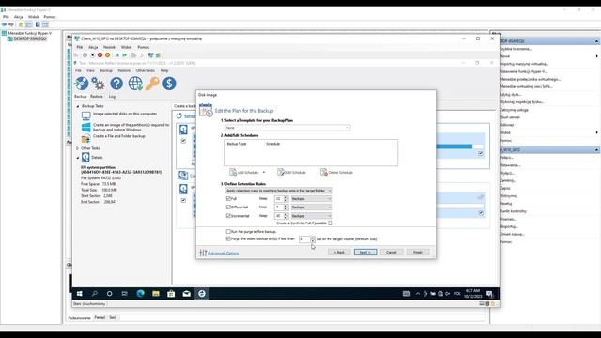Click the green Reset VM toolbar icon
The height and width of the screenshot is (338, 601).
click(125, 55)
